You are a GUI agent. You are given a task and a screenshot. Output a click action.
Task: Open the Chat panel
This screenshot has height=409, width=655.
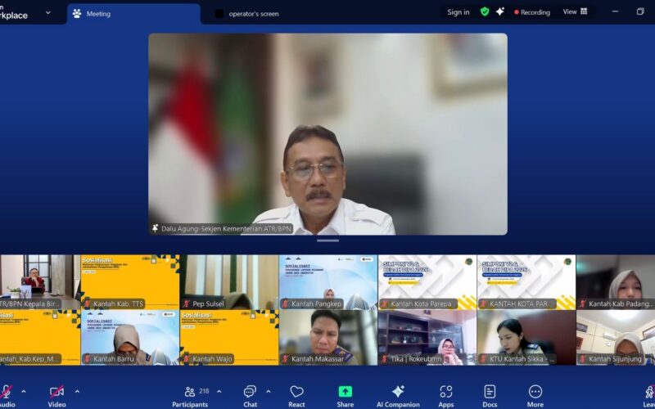[x=250, y=393]
